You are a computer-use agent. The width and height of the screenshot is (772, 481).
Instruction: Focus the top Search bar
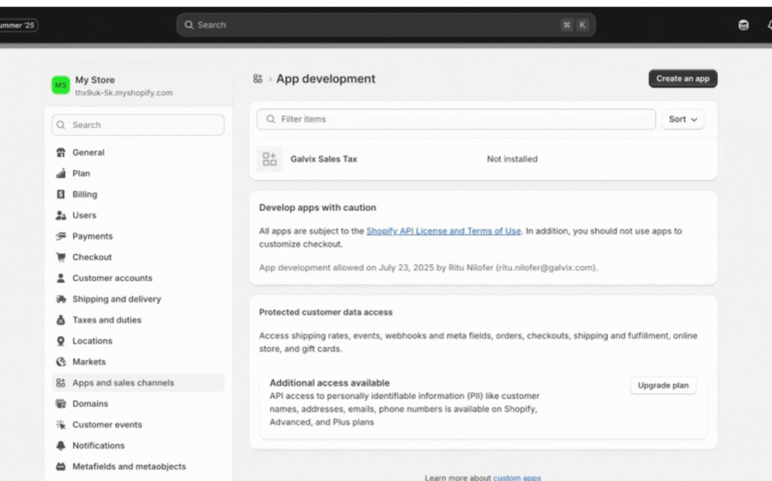pos(386,25)
